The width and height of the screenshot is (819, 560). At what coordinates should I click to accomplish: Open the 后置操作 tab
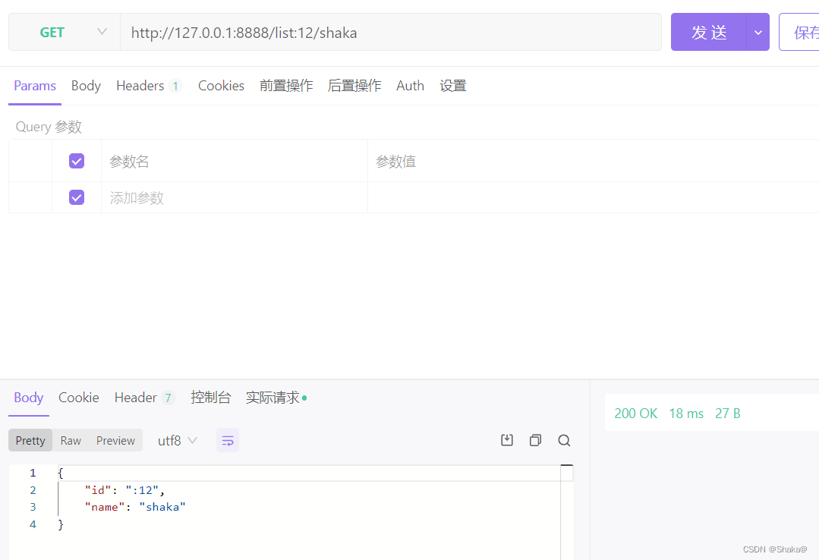click(354, 86)
